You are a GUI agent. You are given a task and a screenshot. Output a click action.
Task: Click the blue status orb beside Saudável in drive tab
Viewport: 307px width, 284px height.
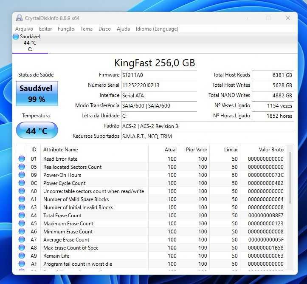point(16,37)
